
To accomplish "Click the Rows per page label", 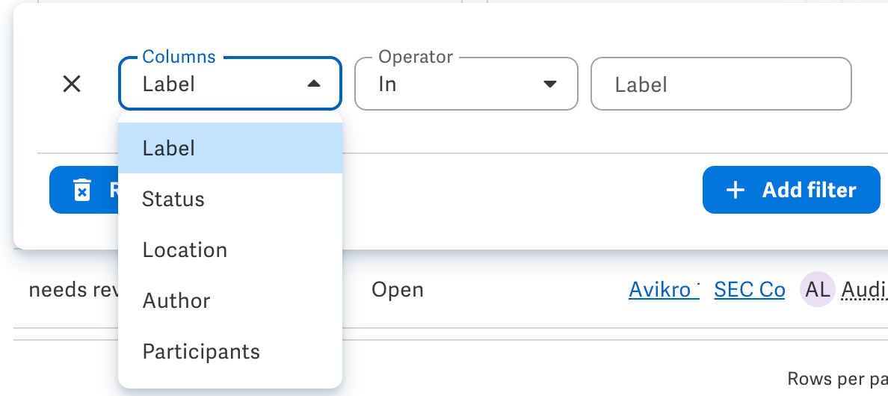I will 837,378.
